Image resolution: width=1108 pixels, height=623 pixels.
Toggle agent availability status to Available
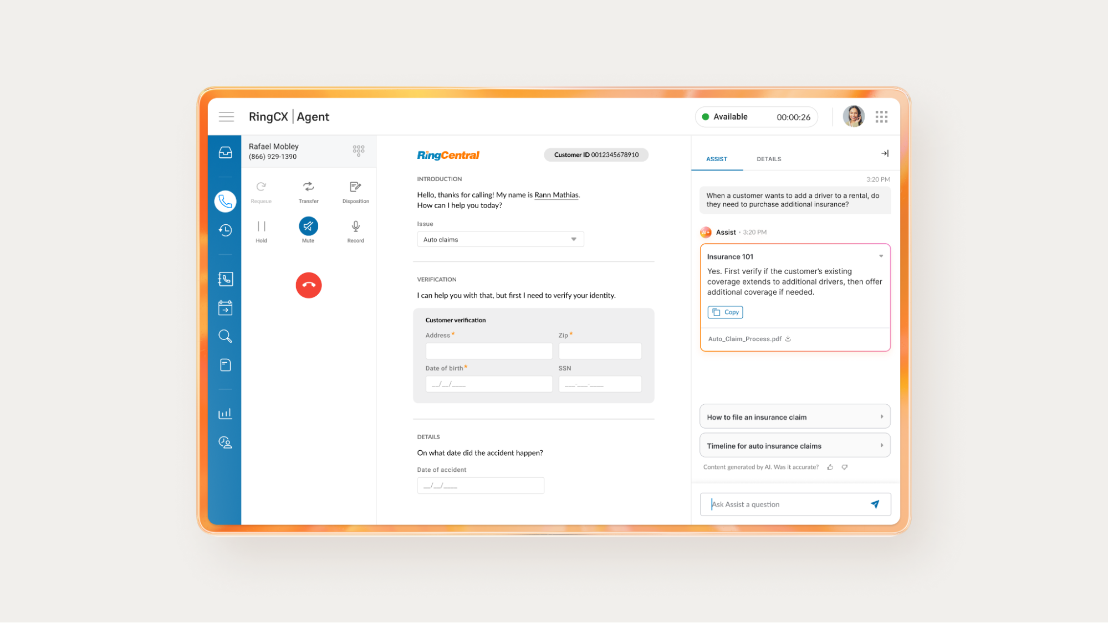tap(723, 116)
